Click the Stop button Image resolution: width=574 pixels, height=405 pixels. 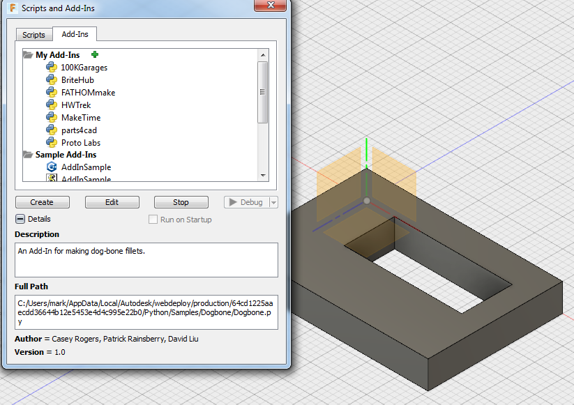click(181, 202)
